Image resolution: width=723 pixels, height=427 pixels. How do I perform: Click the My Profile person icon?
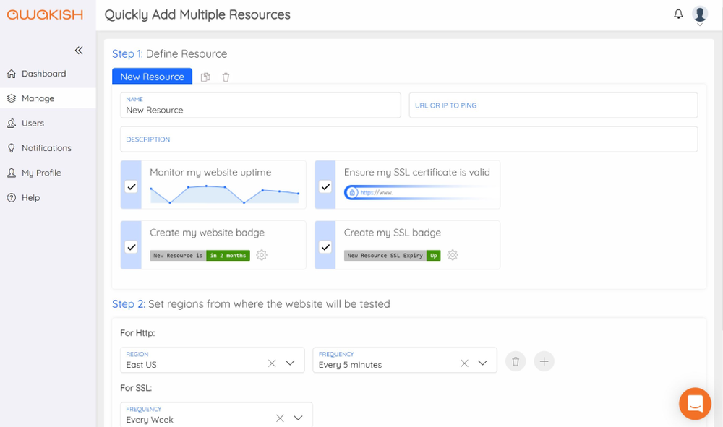coord(12,173)
